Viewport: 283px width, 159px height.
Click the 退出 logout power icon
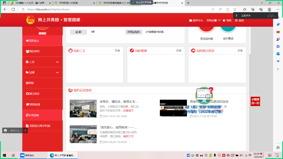click(236, 20)
